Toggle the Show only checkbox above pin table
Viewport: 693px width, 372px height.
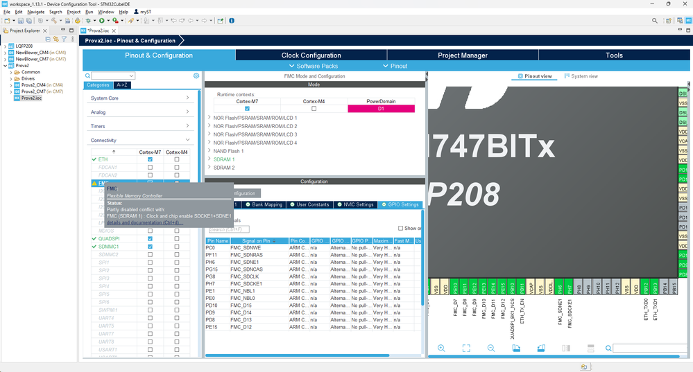tap(400, 228)
